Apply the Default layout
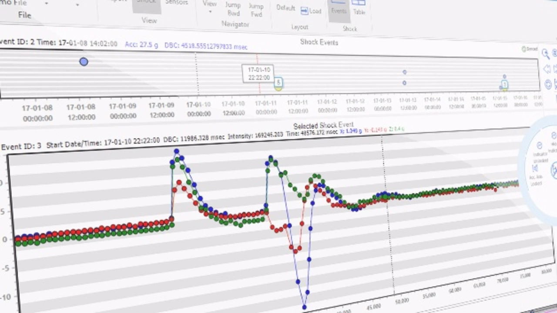 285,8
